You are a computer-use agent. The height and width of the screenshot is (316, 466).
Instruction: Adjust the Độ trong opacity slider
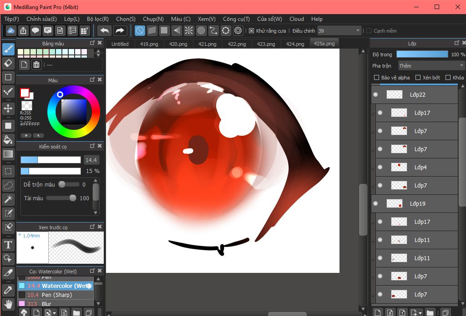[x=422, y=54]
